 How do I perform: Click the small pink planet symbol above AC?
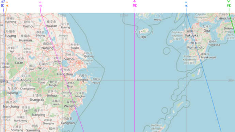point(40,2)
